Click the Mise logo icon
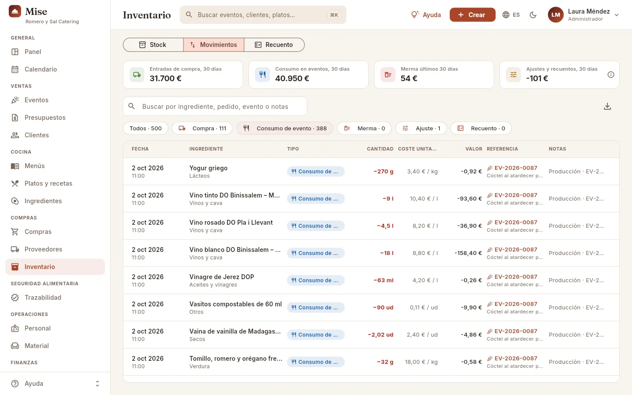 point(15,11)
